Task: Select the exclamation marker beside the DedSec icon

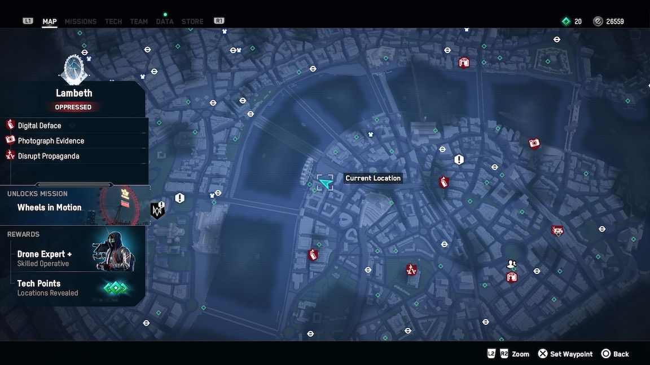Action: pyautogui.click(x=179, y=198)
